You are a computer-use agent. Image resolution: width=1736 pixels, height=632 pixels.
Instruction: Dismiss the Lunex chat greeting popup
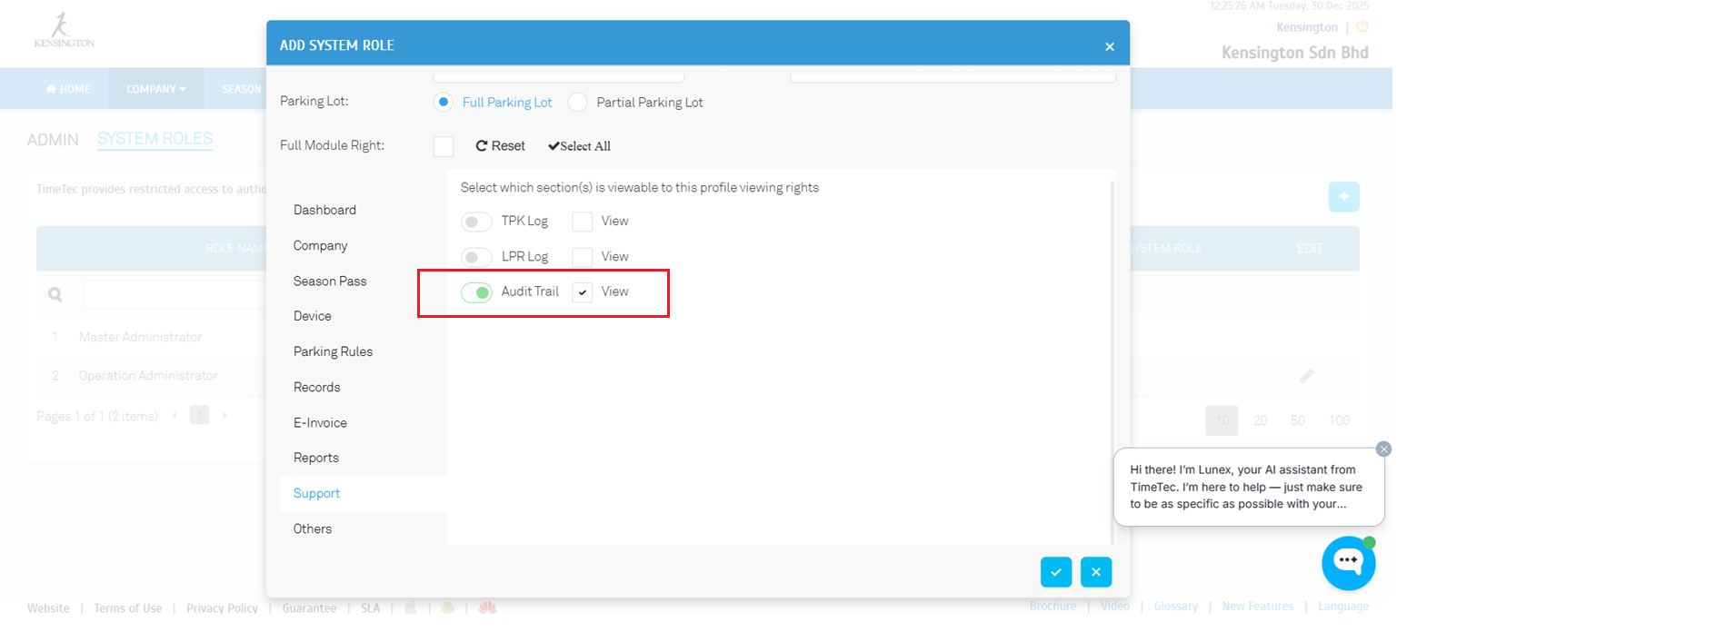[1383, 449]
